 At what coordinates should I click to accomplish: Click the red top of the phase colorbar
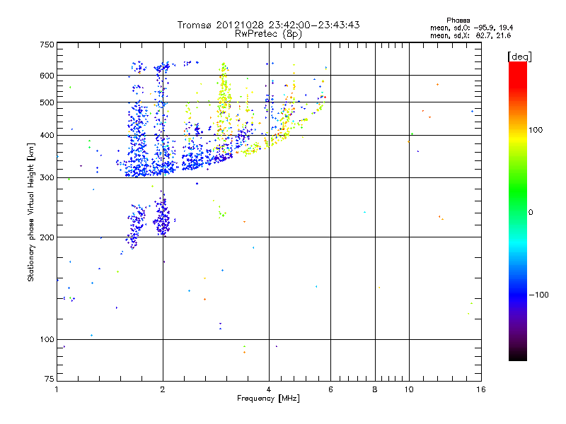point(517,66)
